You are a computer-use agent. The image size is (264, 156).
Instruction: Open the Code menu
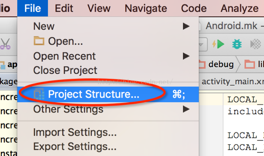coord(194,8)
